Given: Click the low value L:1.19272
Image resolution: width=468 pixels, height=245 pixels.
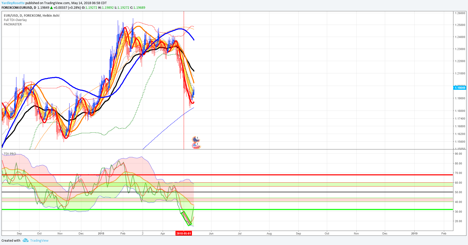Looking at the screenshot, I should tap(122, 8).
